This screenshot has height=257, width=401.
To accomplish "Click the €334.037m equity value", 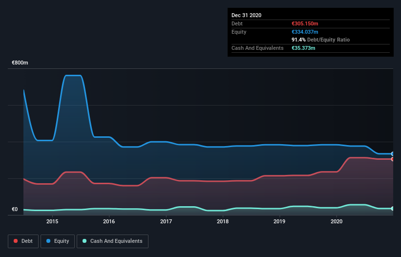I will click(305, 32).
